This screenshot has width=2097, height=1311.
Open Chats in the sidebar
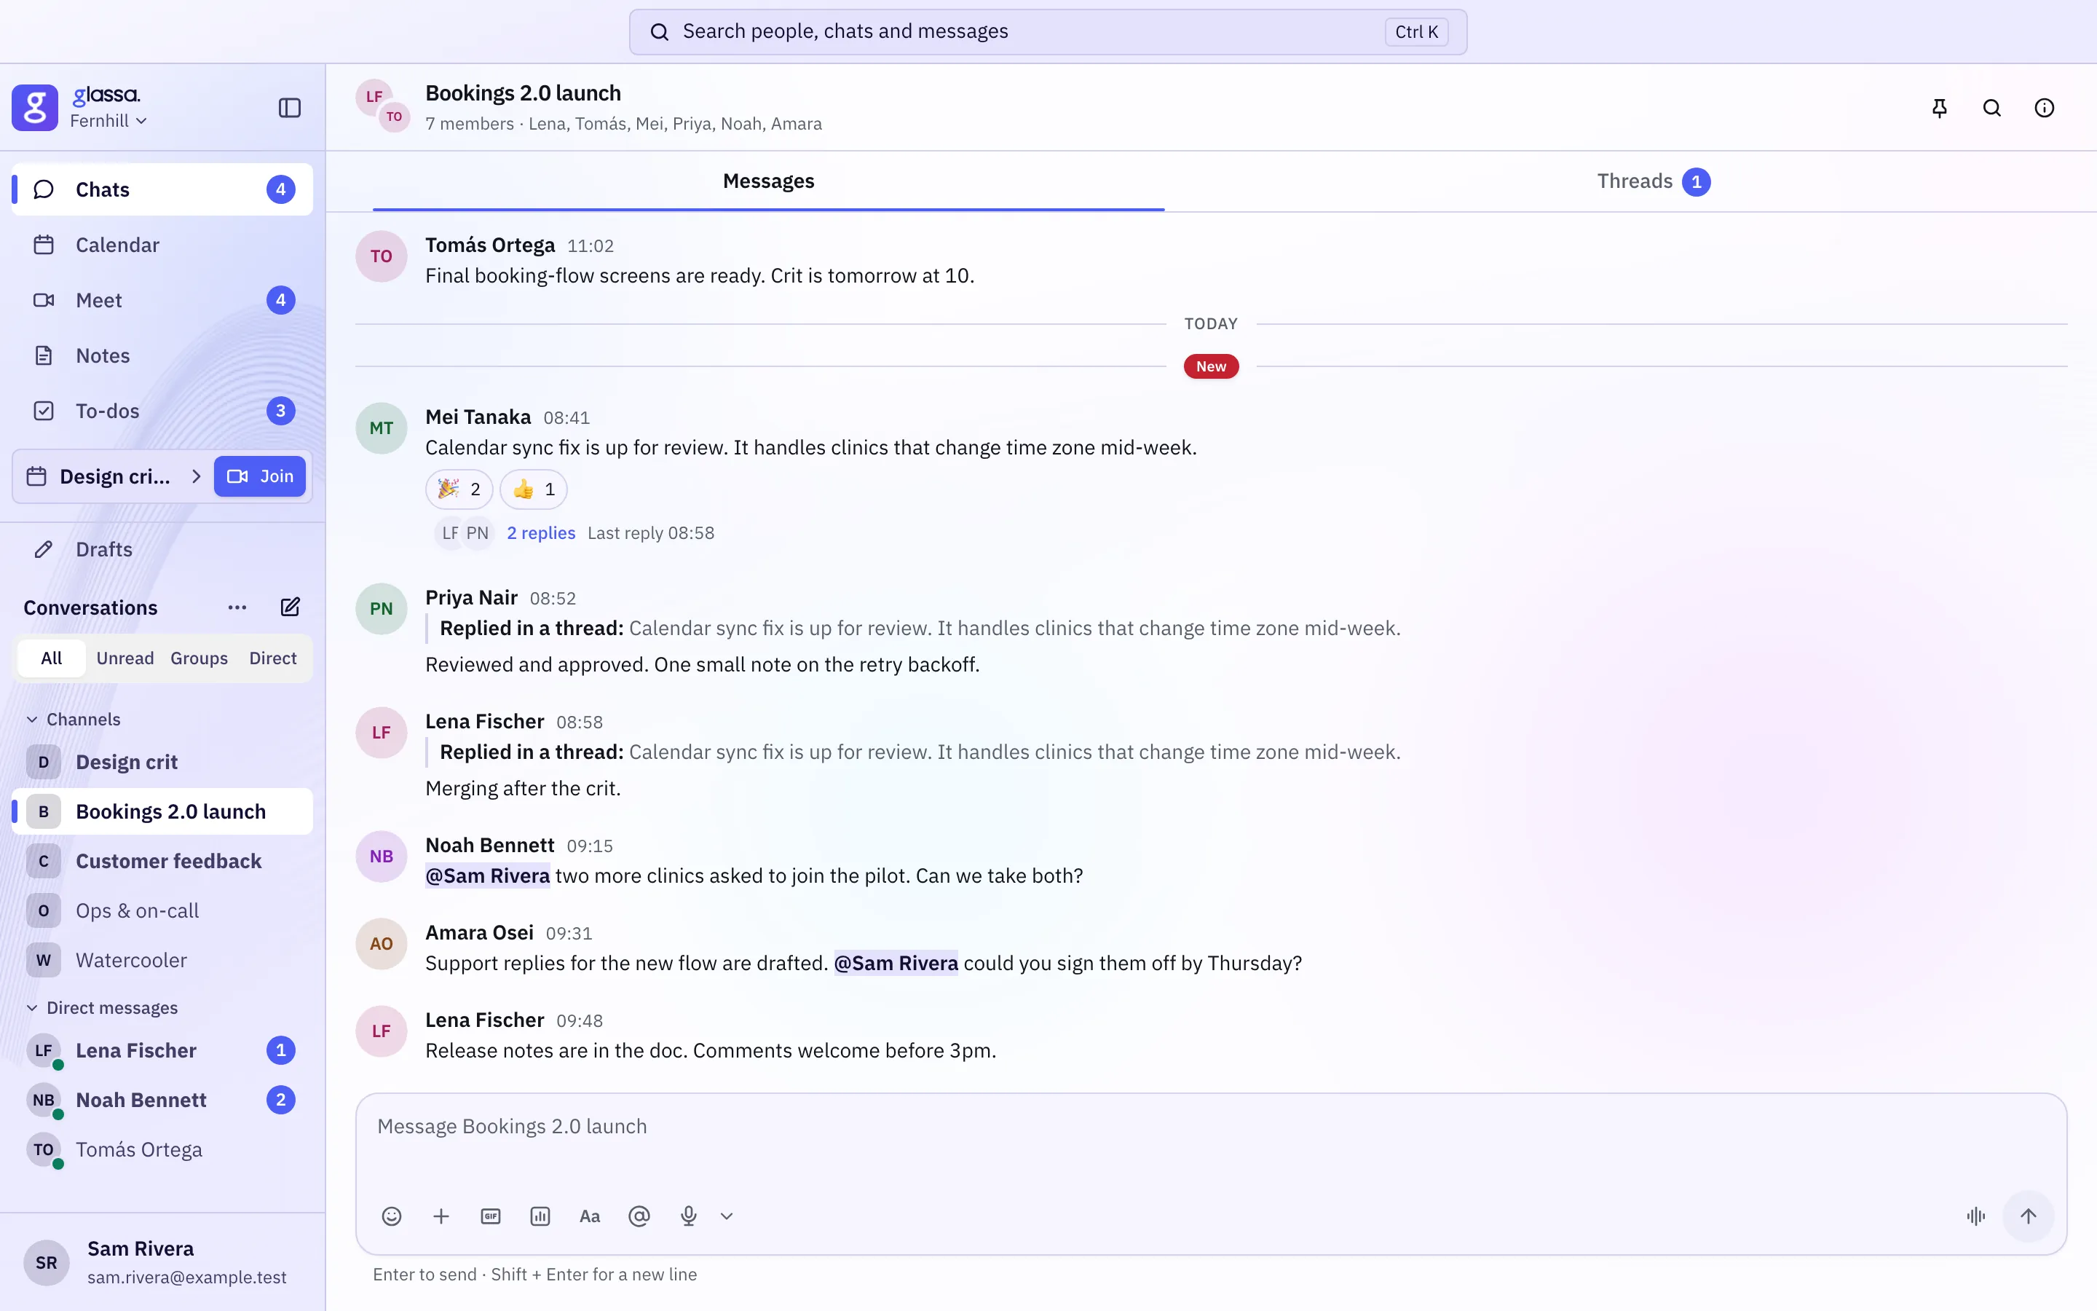[x=162, y=189]
